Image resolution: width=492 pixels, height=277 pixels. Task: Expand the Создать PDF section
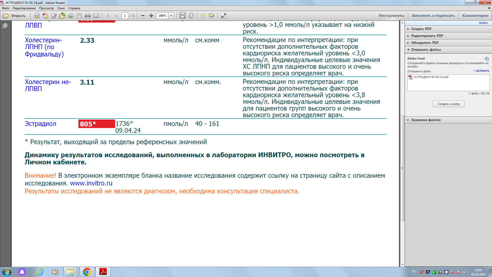[421, 29]
